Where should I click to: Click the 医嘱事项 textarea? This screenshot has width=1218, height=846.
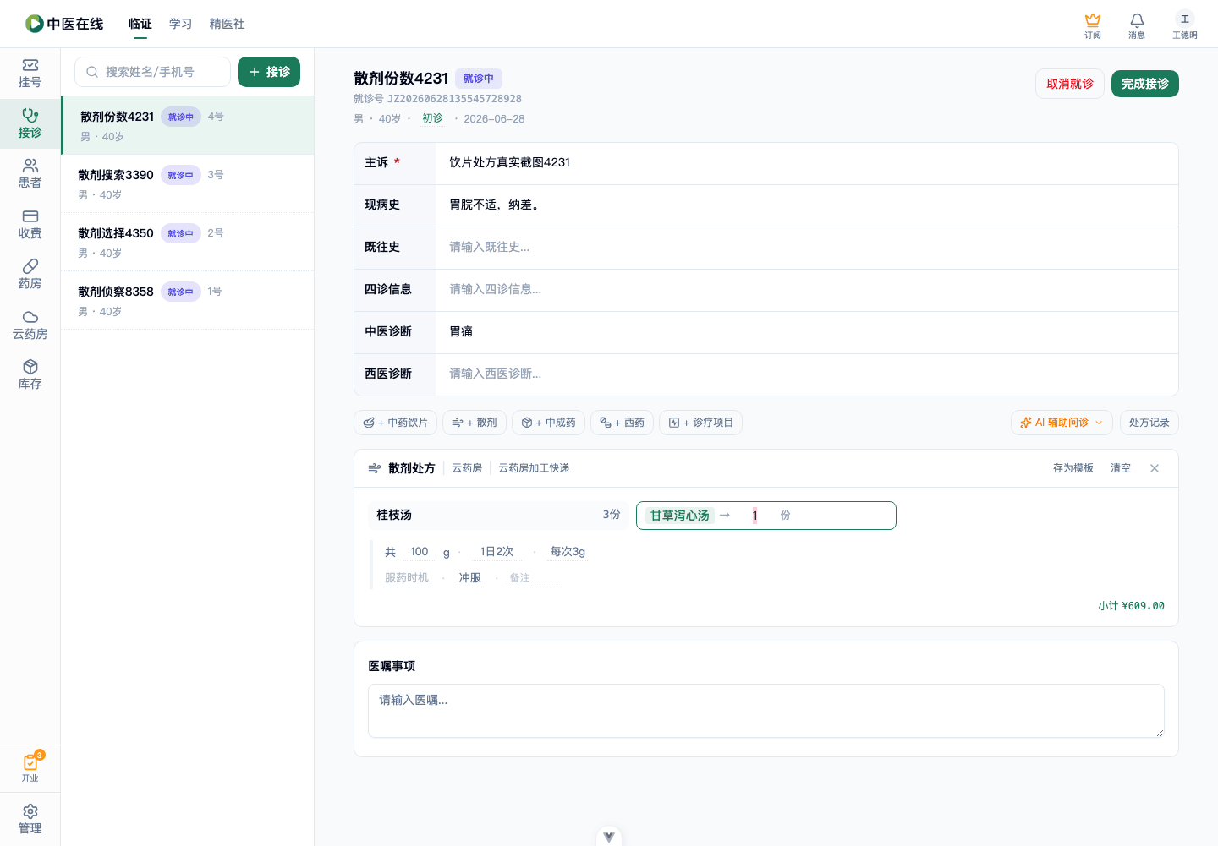pos(766,711)
